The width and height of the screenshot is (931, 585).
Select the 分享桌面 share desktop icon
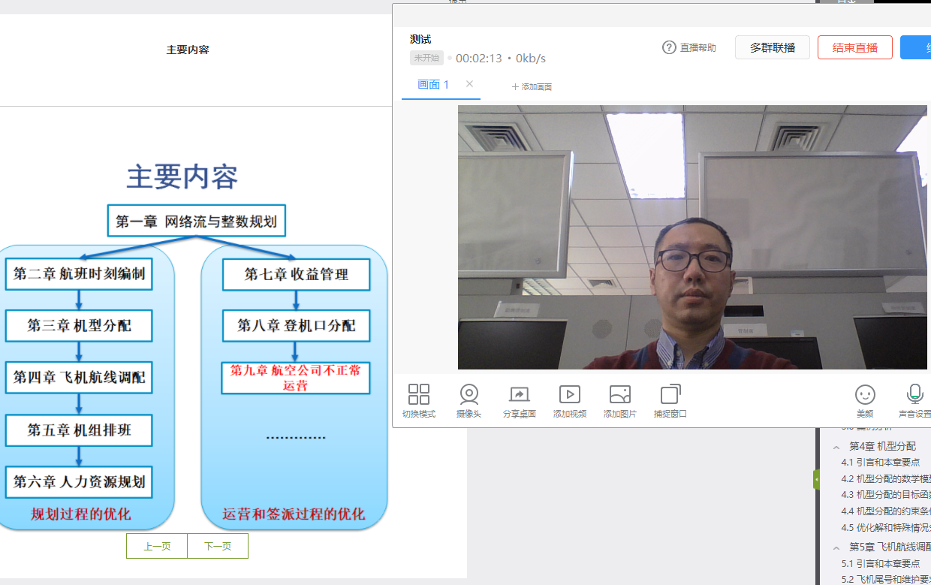tap(519, 395)
